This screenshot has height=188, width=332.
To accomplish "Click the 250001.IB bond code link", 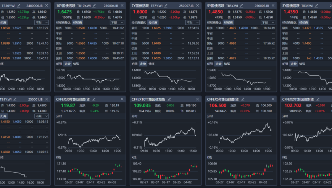I will 35,99.
